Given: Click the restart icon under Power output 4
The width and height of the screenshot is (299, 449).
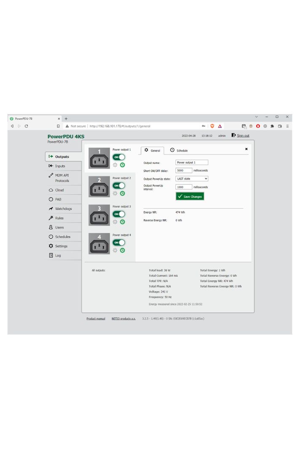Looking at the screenshot, I should [x=115, y=250].
